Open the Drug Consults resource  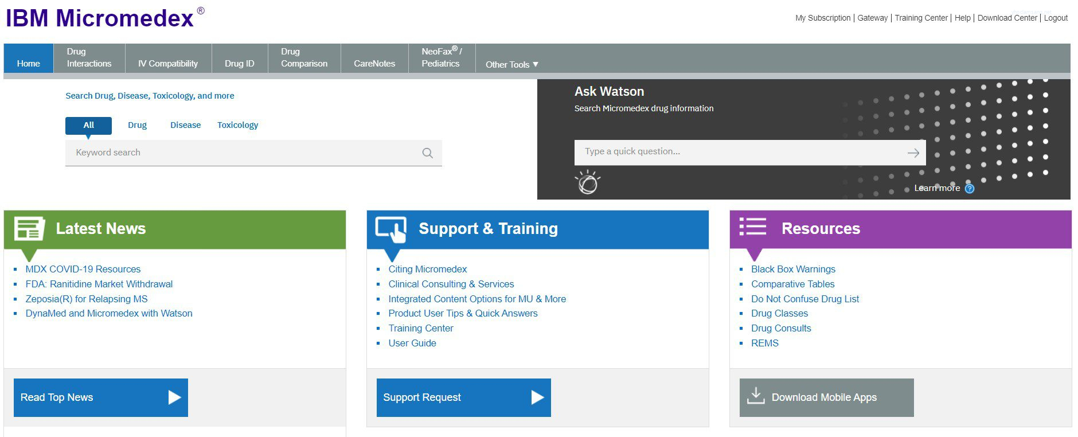click(781, 328)
